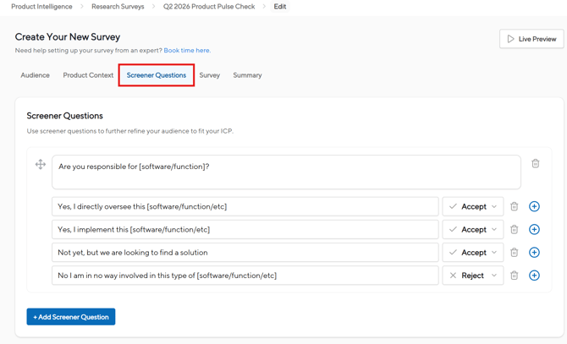Switch to the Audience tab
Screen dimensions: 567x344
tap(35, 75)
